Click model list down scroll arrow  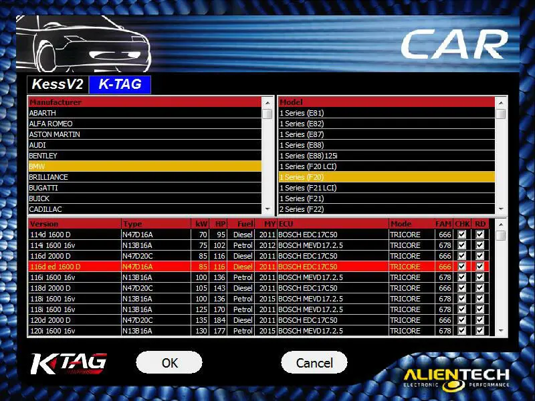coord(500,209)
